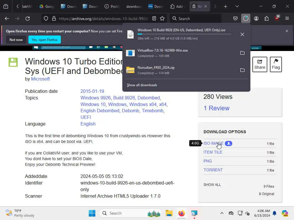Show site security padlock info
This screenshot has height=220, width=294.
click(54, 19)
